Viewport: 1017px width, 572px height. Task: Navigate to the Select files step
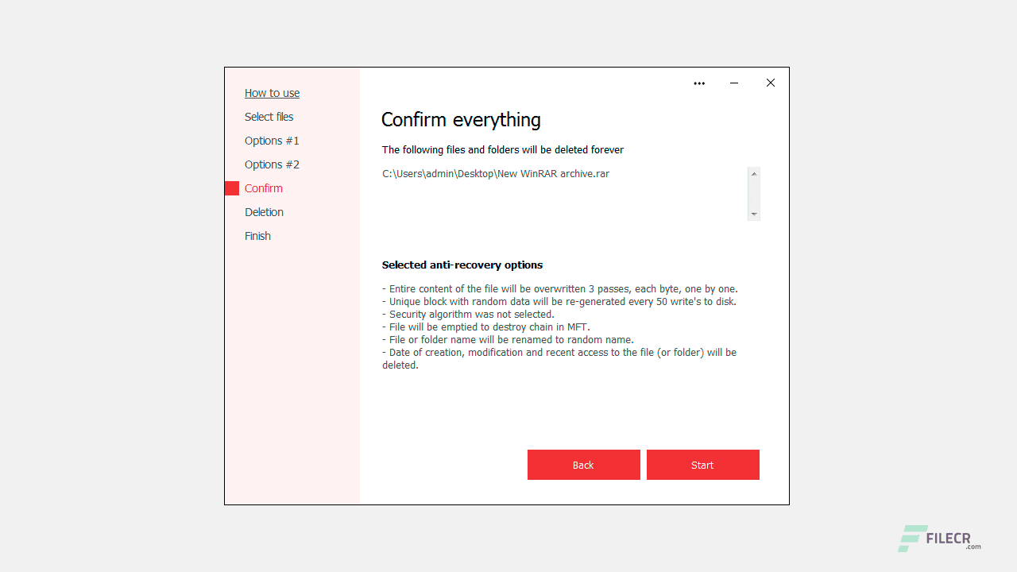point(269,117)
